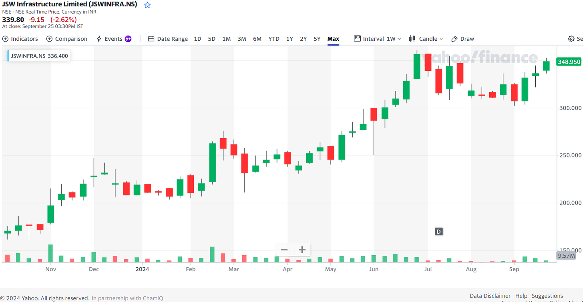
Task: Open the Date Range picker
Action: point(168,39)
